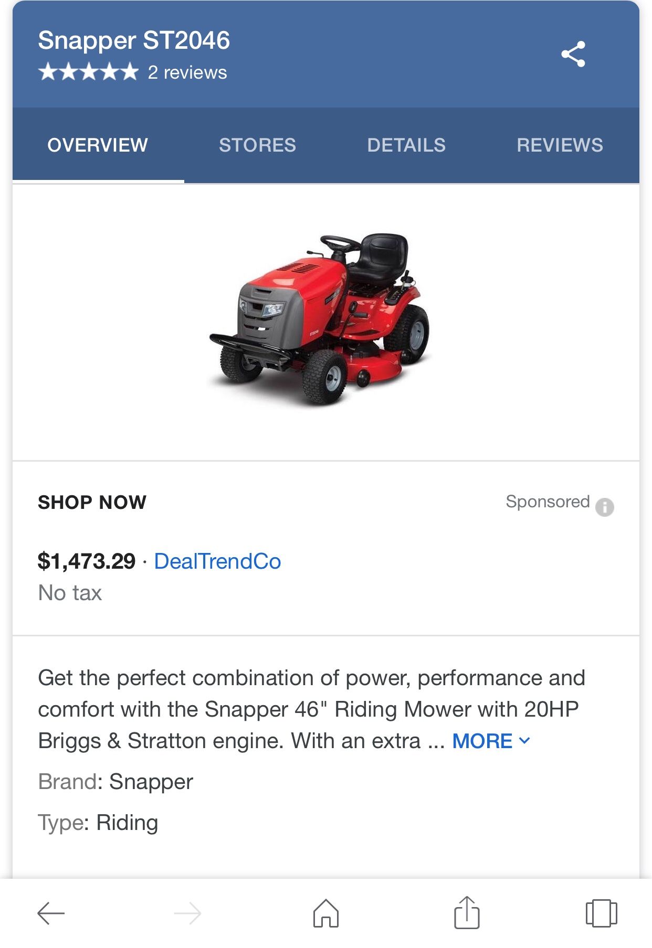Tap the browser forward arrow

(187, 913)
